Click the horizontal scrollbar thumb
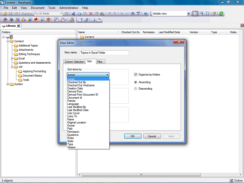 coord(141,175)
